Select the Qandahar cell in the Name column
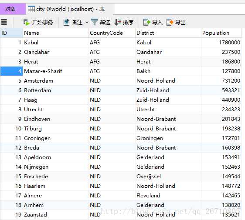245x220 pixels. (x=56, y=52)
